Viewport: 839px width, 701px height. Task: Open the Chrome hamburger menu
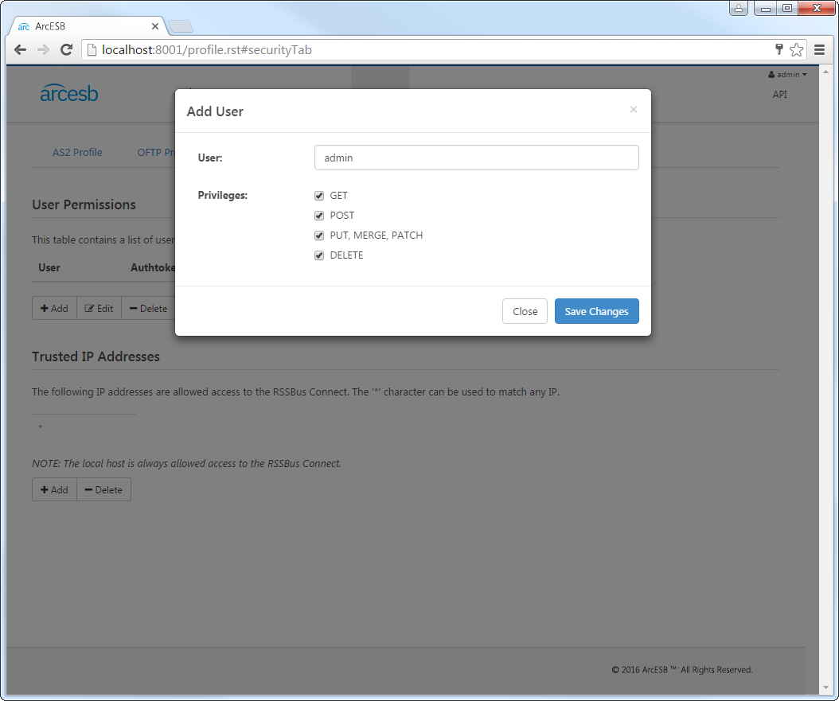819,49
